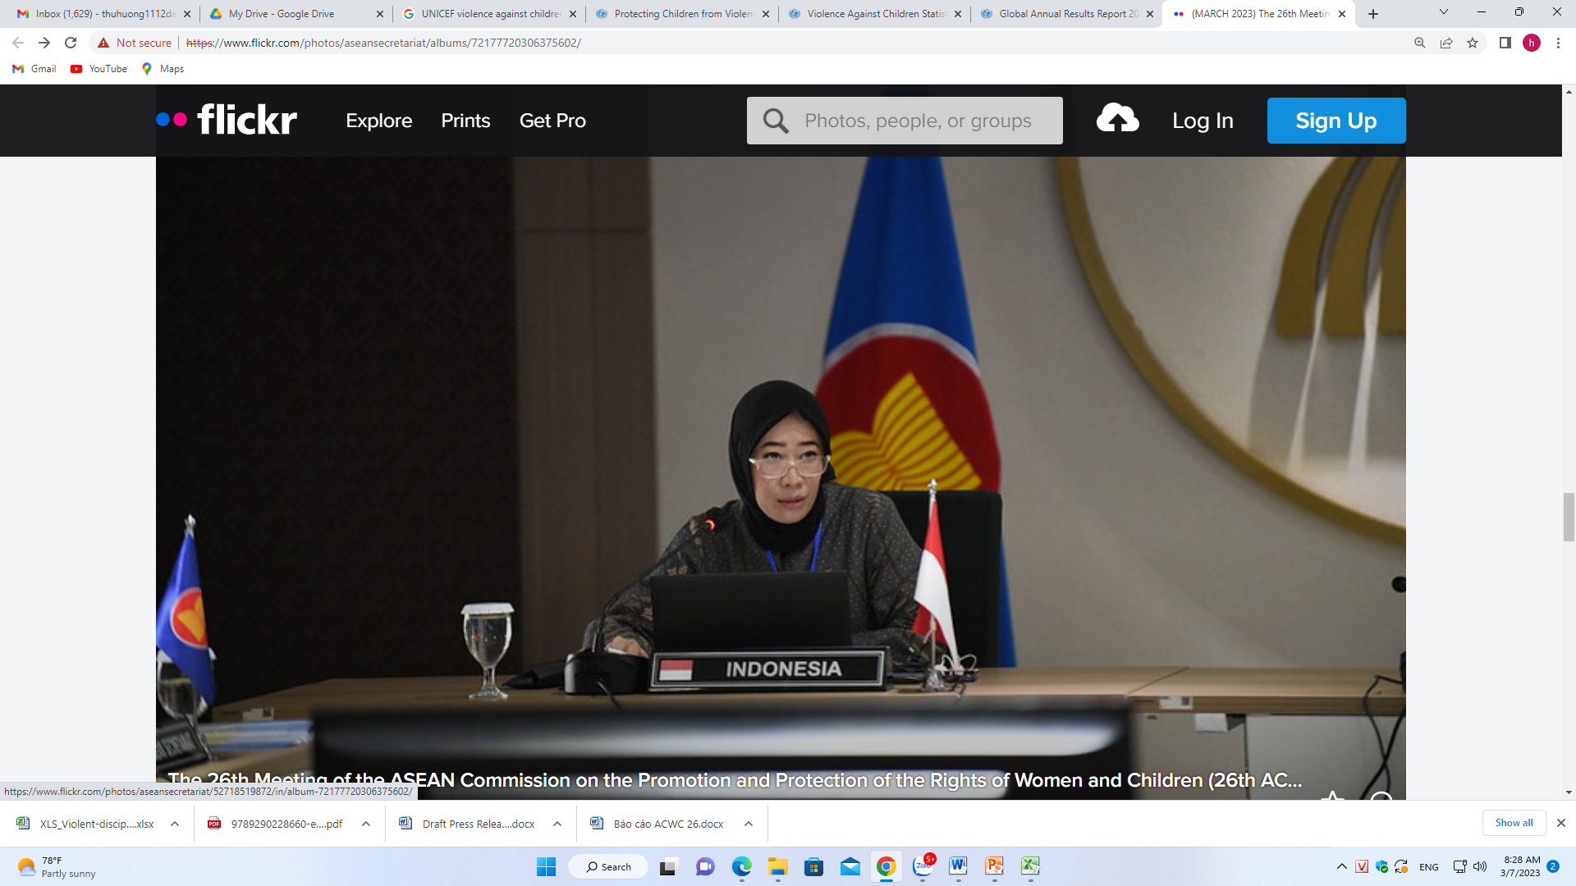Switch to UNICEF violence against children tab

[x=490, y=14]
